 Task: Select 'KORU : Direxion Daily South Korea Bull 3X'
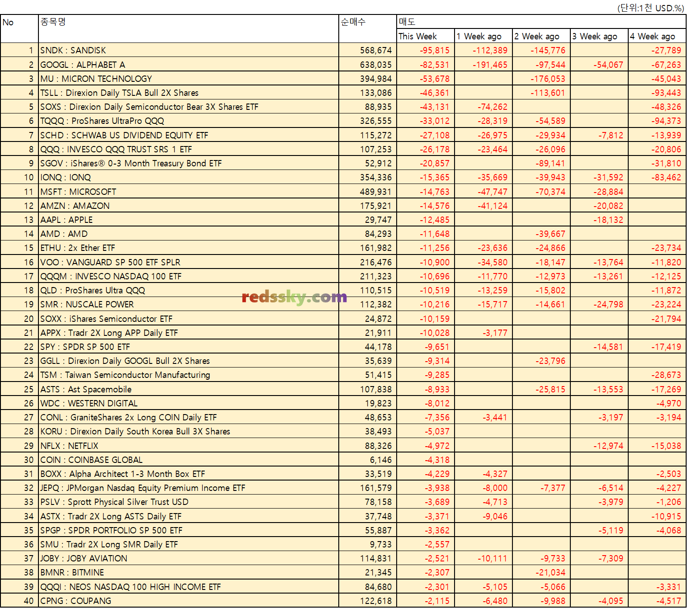click(x=189, y=431)
